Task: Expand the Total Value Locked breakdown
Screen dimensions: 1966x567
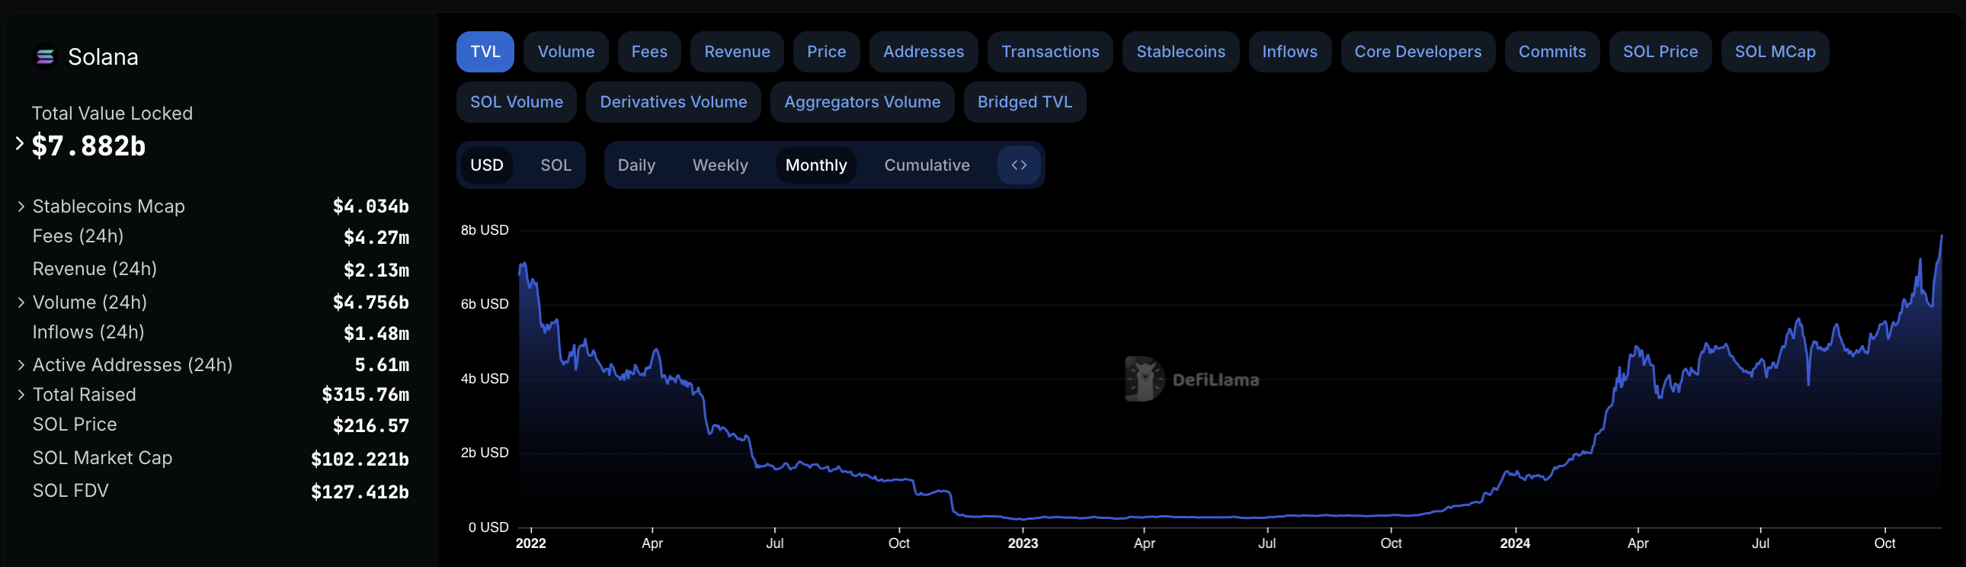Action: pos(20,143)
